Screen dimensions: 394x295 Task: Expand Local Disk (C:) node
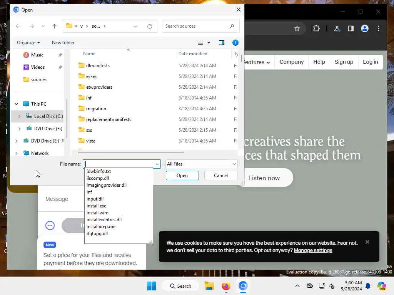[19, 116]
